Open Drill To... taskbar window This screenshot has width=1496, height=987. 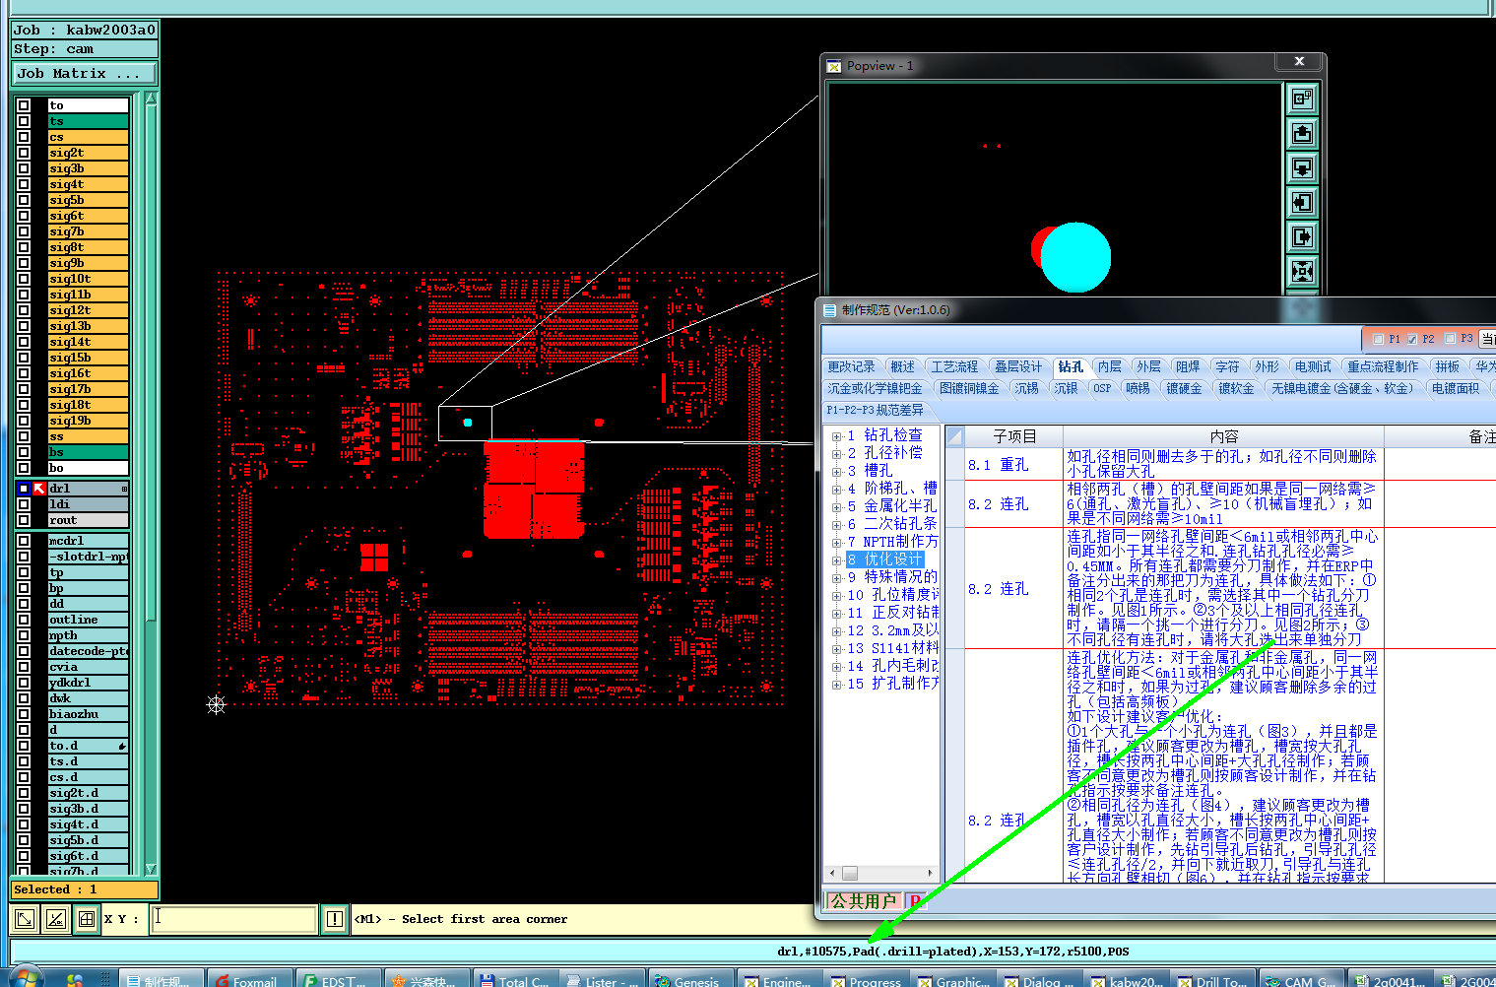pos(1212,981)
